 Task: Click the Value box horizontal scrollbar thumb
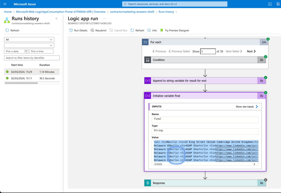(x=159, y=164)
